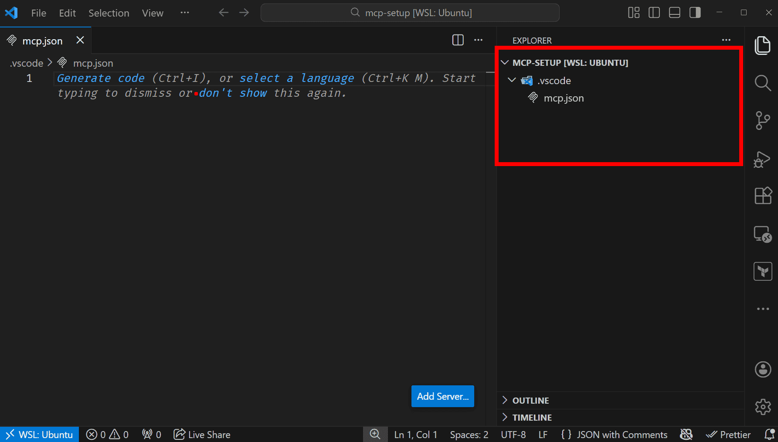Screen dimensions: 778x442
Task: Select the mcp.json editor tab
Action: point(42,41)
